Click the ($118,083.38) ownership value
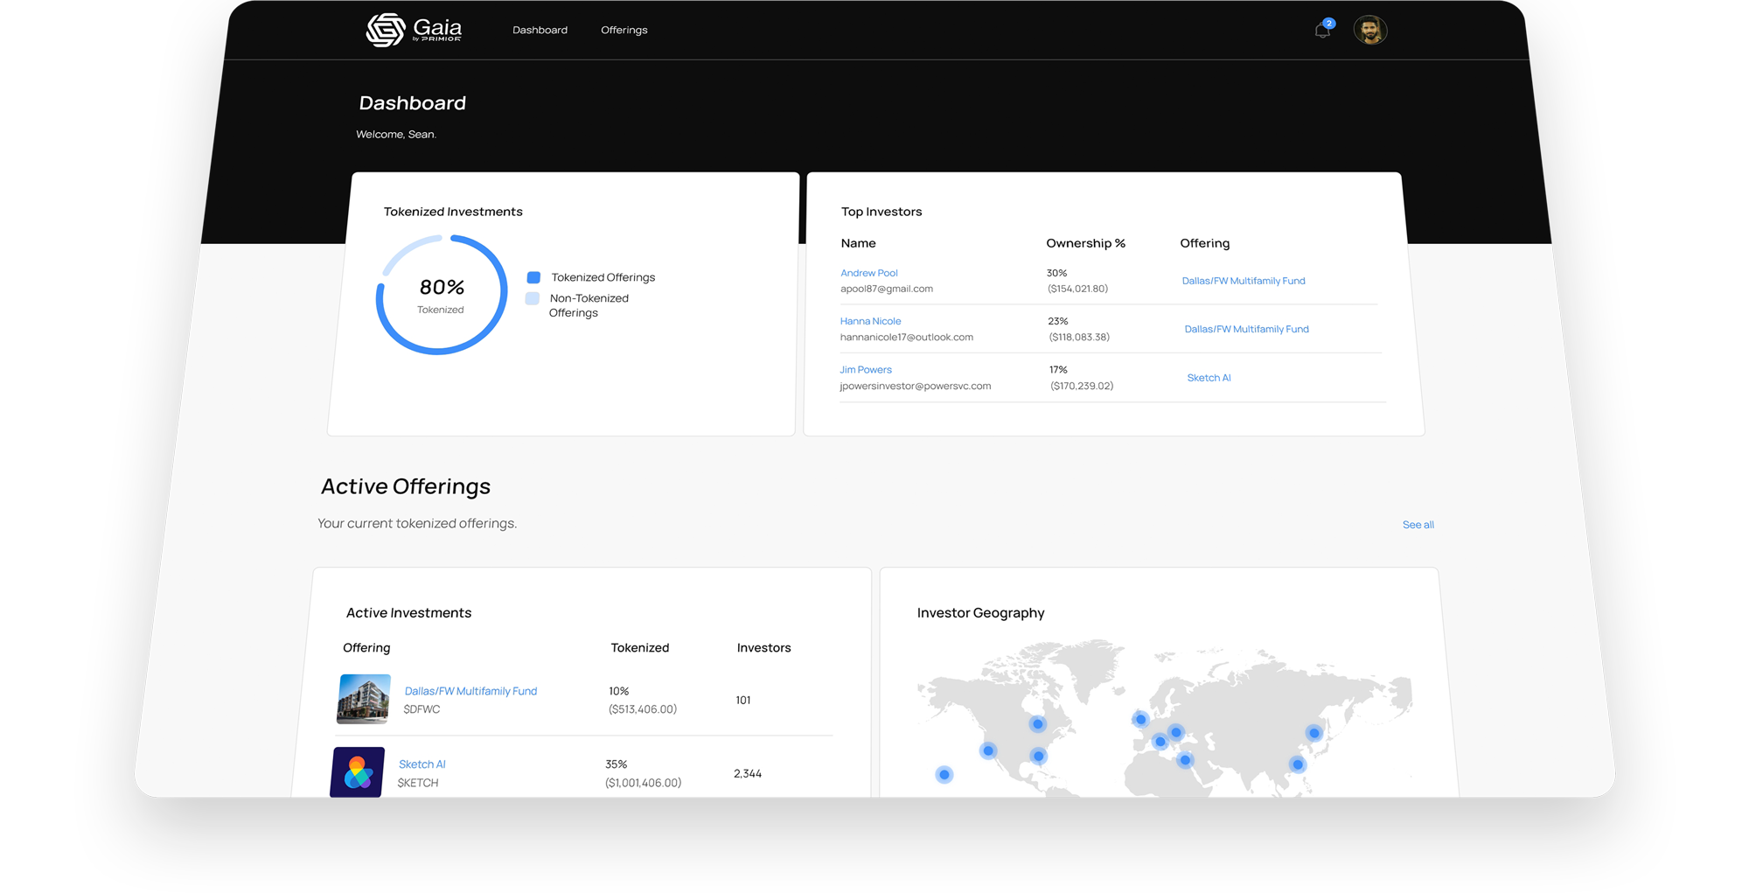 tap(1079, 337)
